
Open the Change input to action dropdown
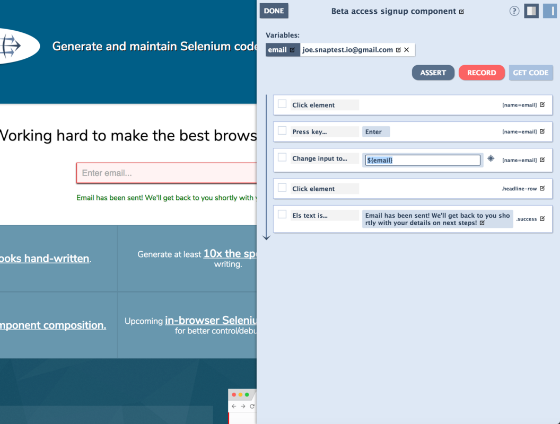[325, 158]
